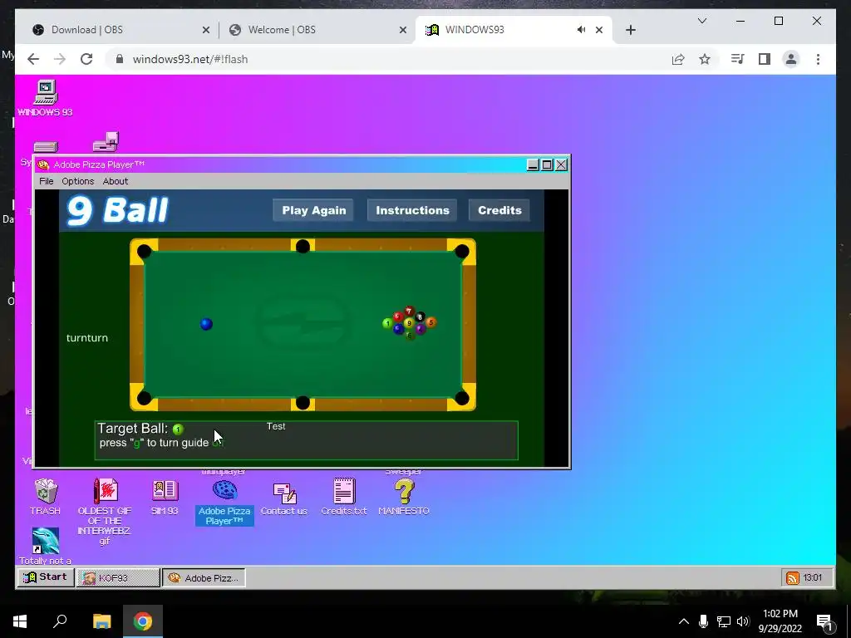Click the Play Again button
Screen dimensions: 851x638
pos(313,210)
